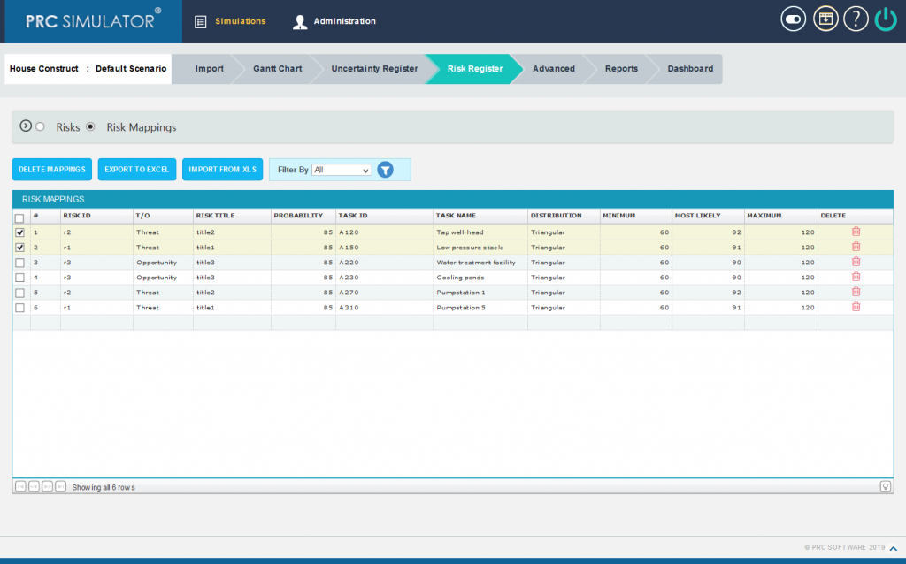The height and width of the screenshot is (564, 906).
Task: Click the 'Cooling ponds' cell
Action: (480, 277)
